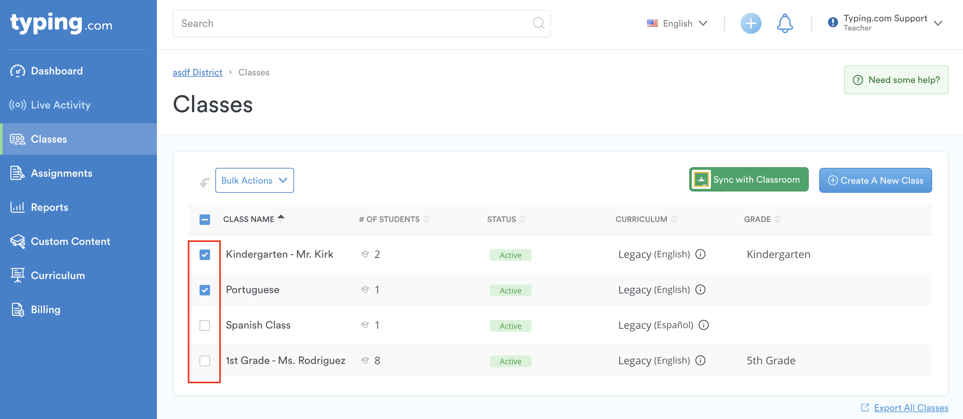Click Create A New Class button

tap(875, 180)
